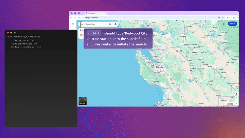The height and width of the screenshot is (138, 245).
Task: Click the blue Directions icon
Action: [115, 24]
